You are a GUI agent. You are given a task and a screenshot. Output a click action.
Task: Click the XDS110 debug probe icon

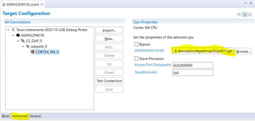[13, 30]
